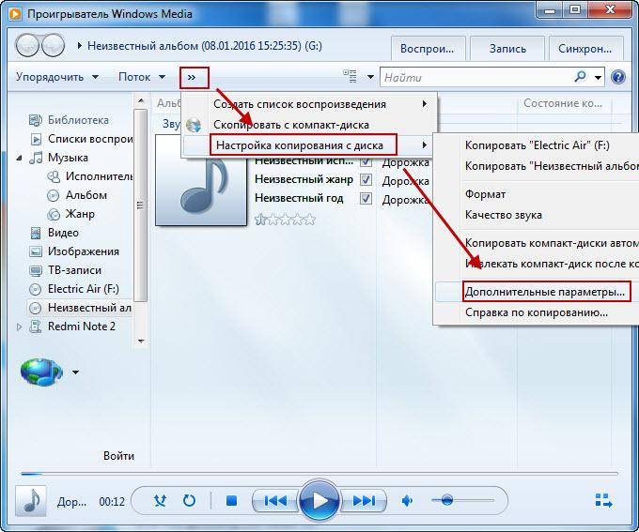
Task: Toggle checkbox next to Неизвестный жанр
Action: (x=366, y=179)
